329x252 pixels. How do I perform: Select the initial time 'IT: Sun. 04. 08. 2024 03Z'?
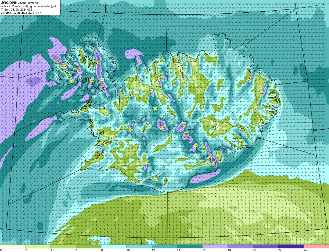(x=16, y=10)
